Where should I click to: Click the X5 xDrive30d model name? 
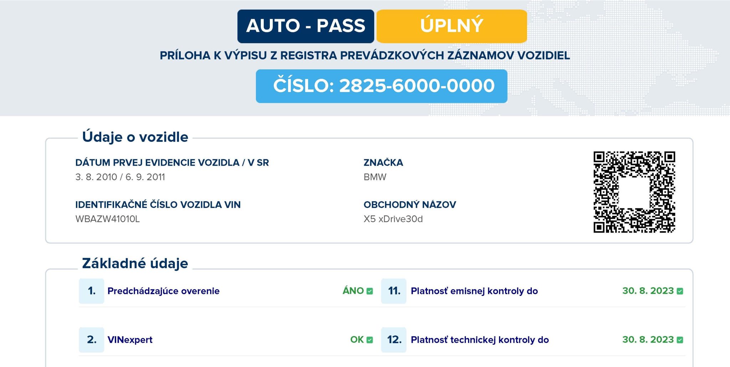click(x=393, y=219)
